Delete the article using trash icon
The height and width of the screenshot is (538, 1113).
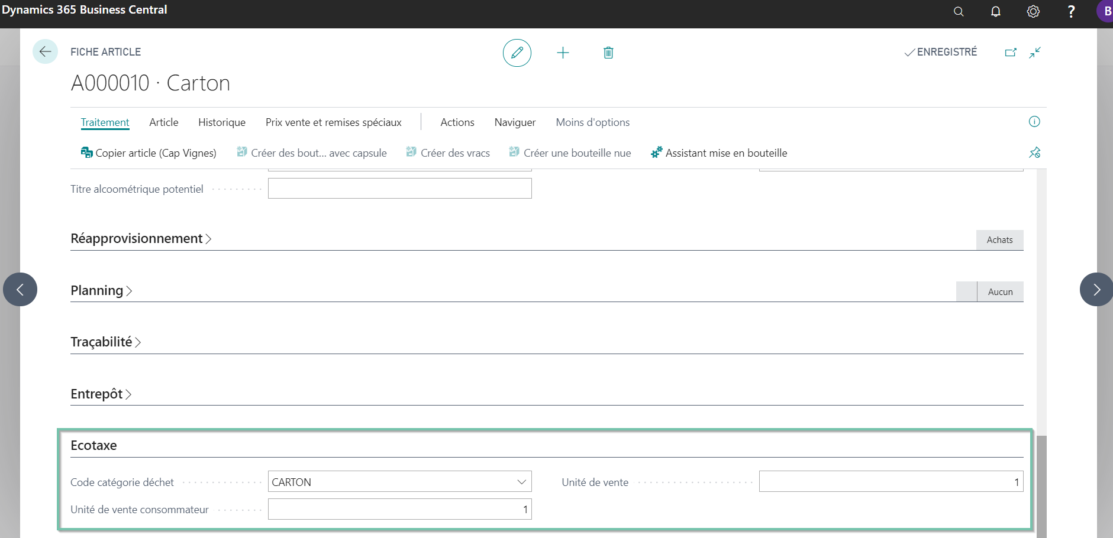coord(608,53)
